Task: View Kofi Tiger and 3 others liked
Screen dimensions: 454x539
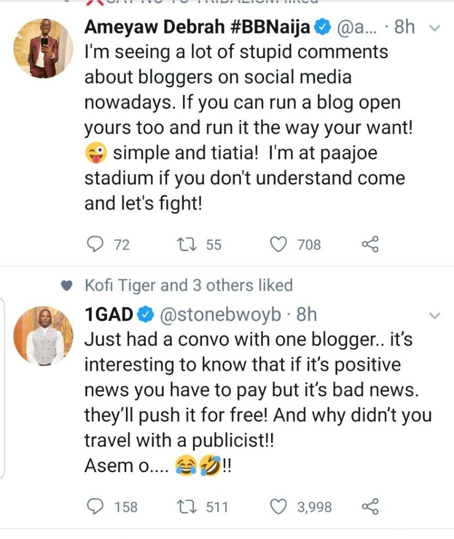Action: (x=188, y=285)
